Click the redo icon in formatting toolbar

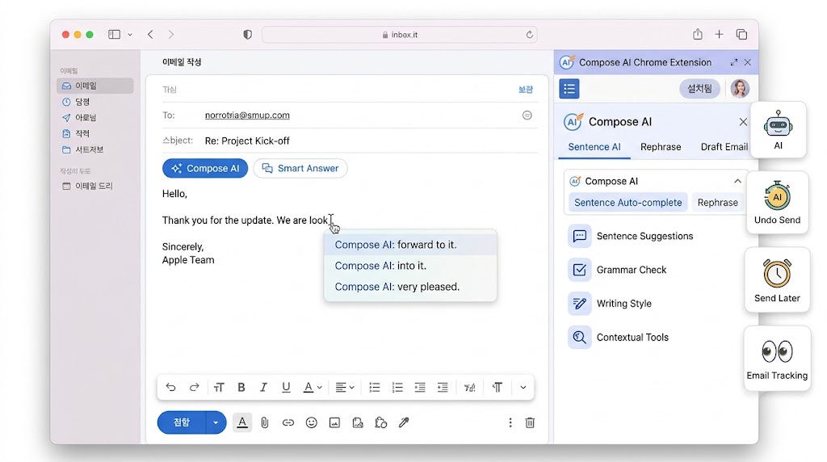[x=194, y=388]
